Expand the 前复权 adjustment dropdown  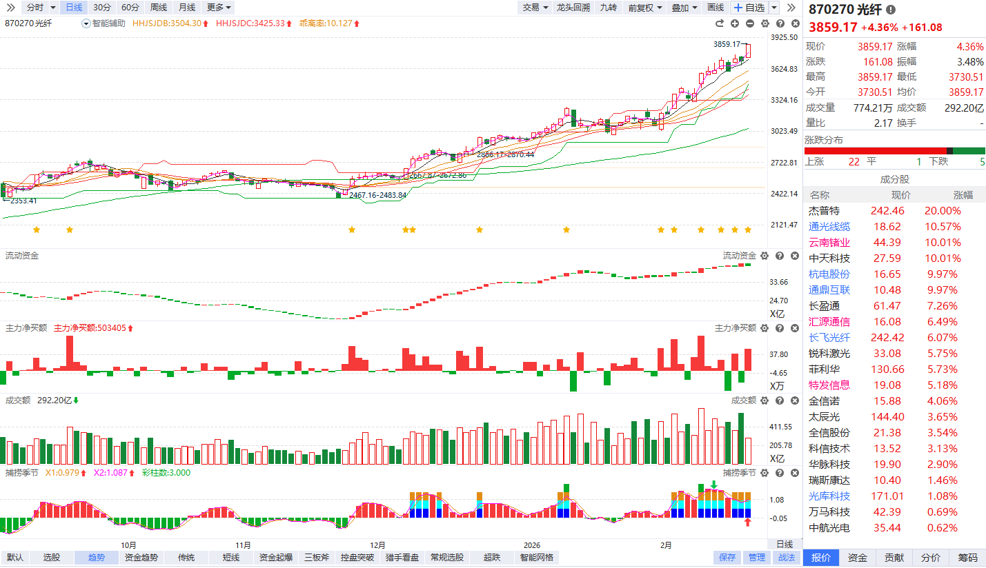pyautogui.click(x=644, y=8)
